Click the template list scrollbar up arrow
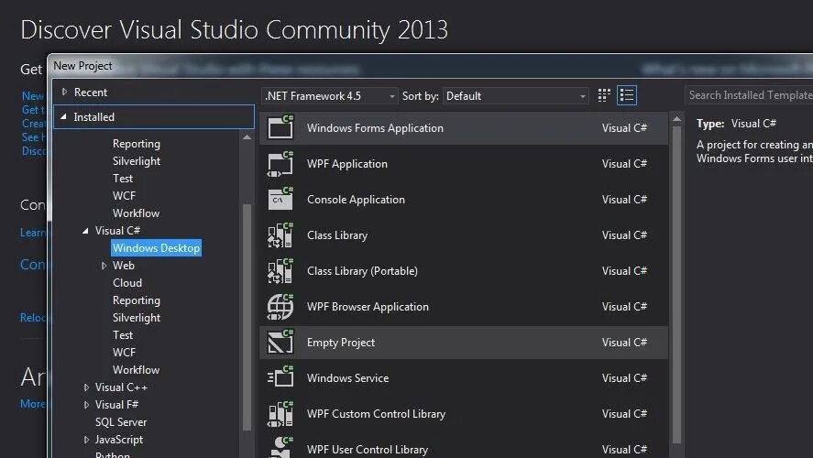The image size is (813, 458). click(x=676, y=119)
